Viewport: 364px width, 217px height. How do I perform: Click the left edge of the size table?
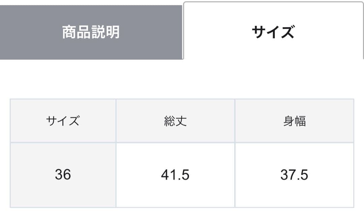click(11, 152)
